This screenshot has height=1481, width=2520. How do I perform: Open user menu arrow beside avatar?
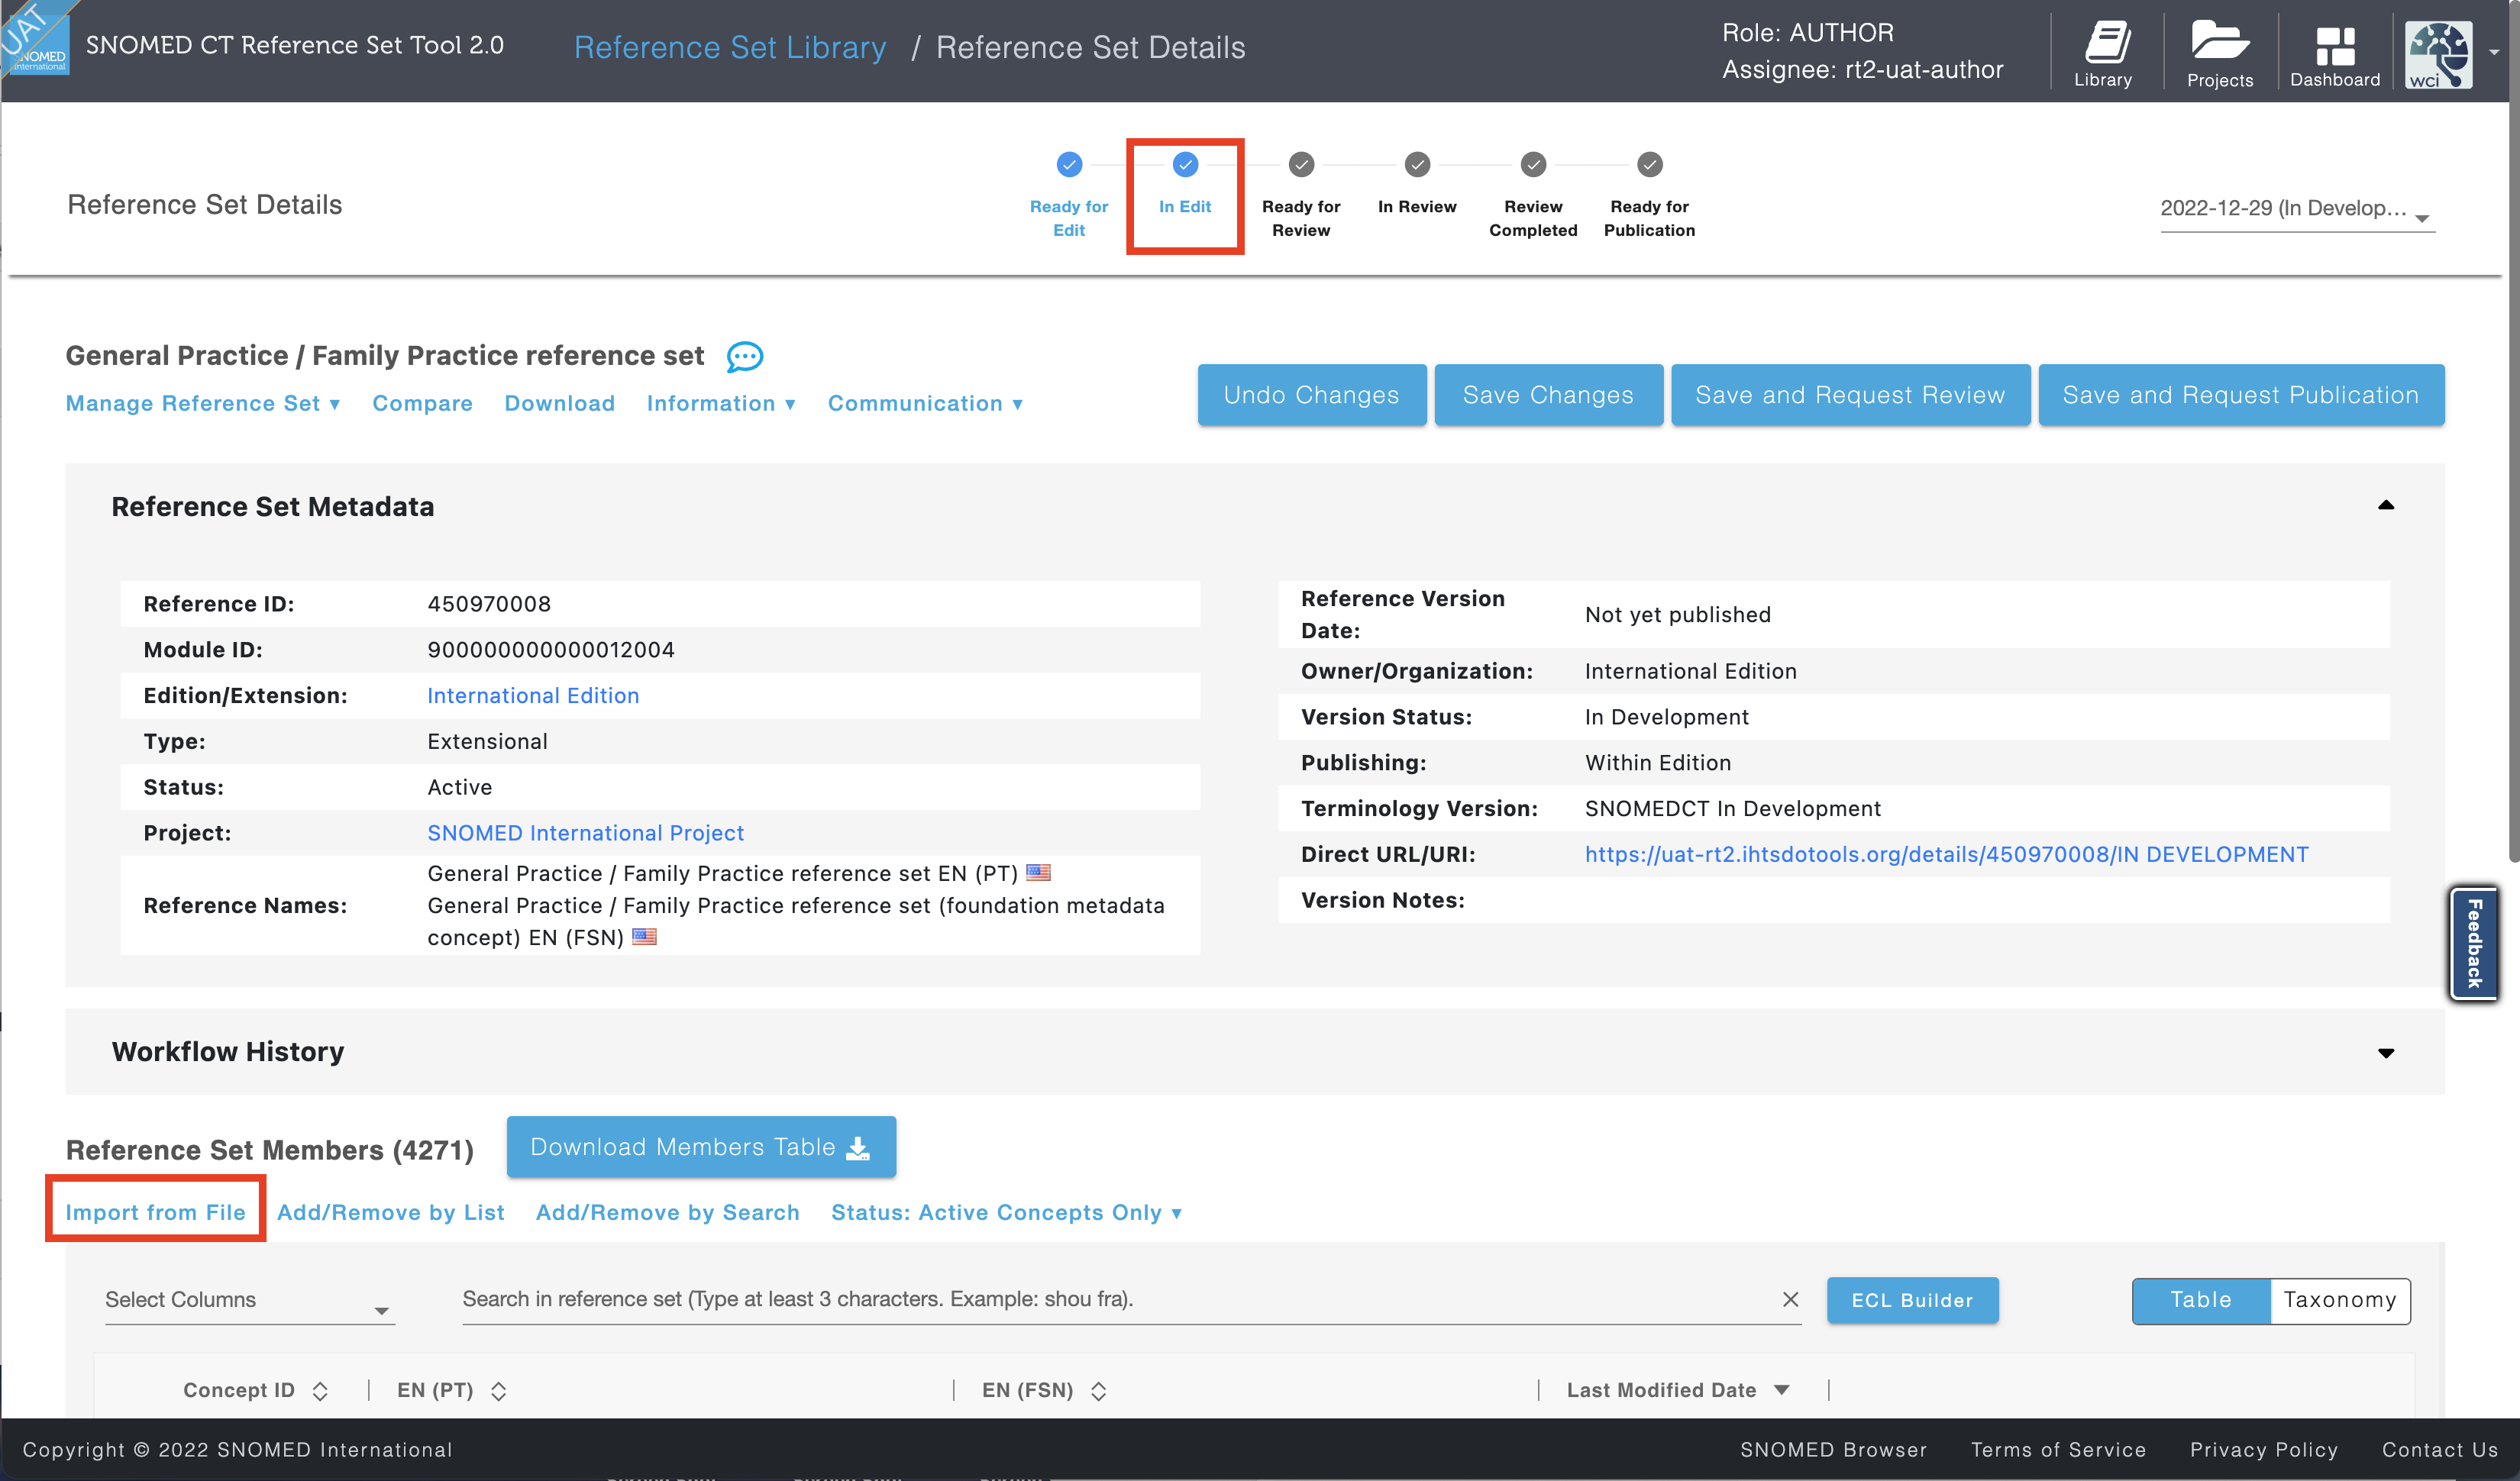[2494, 52]
